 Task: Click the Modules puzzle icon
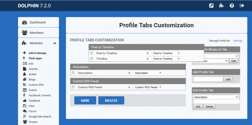pos(24,43)
